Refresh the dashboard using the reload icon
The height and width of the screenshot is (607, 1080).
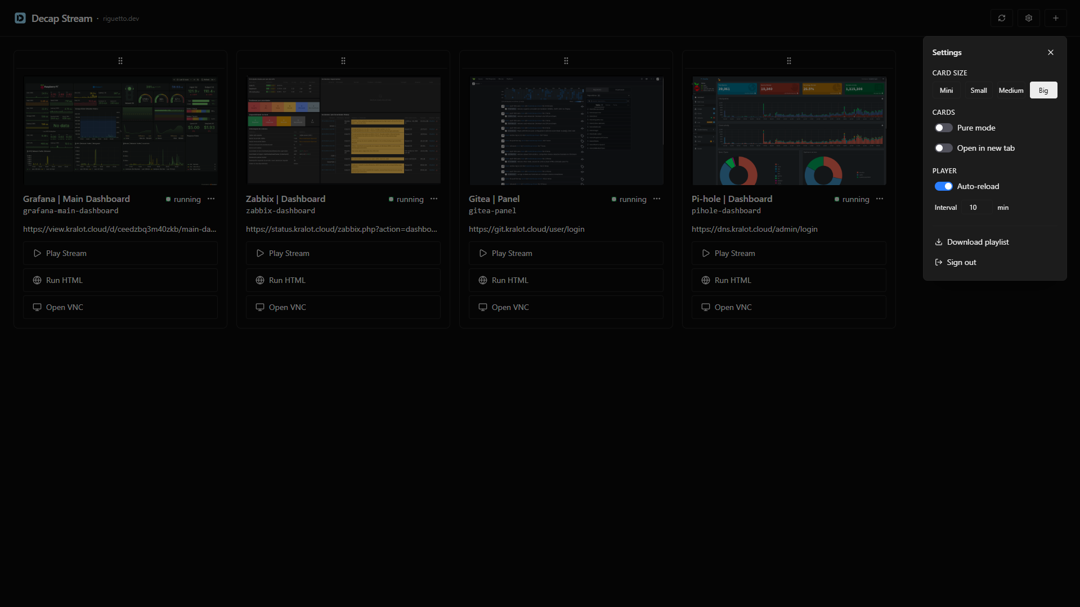point(1002,18)
